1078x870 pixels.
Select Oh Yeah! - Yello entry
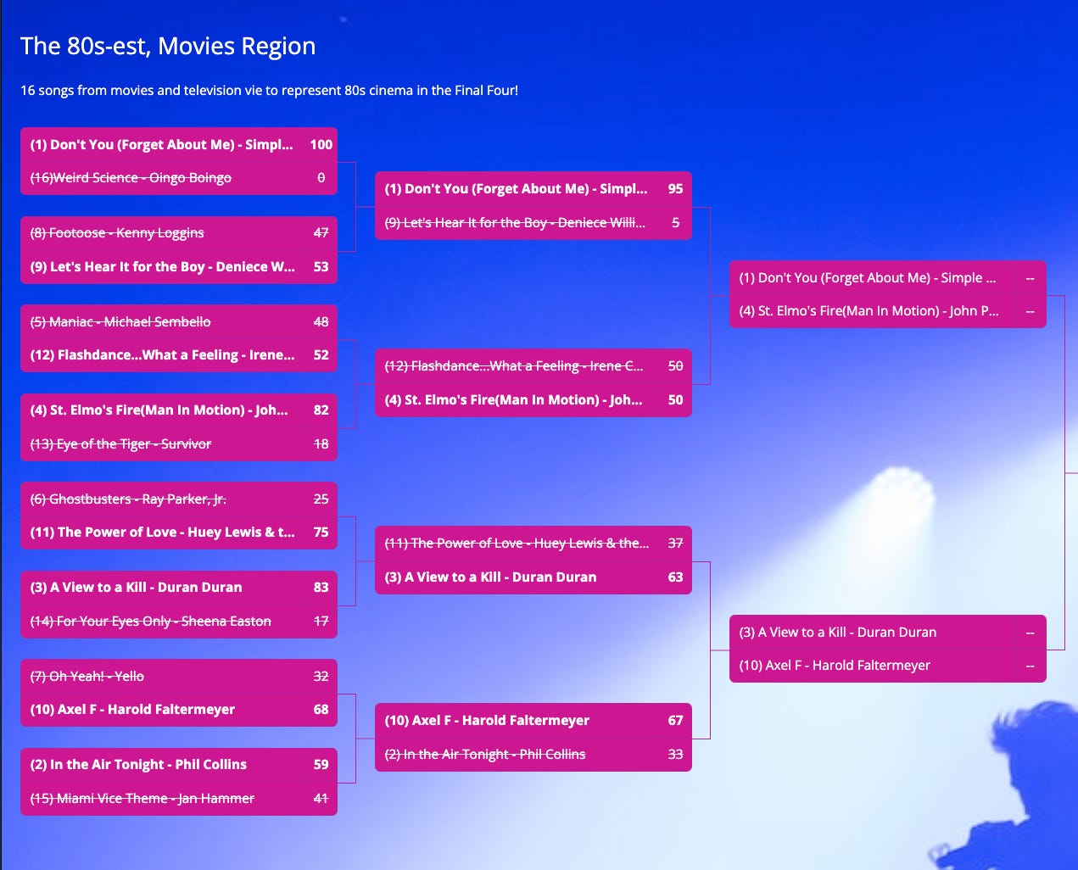pos(179,676)
